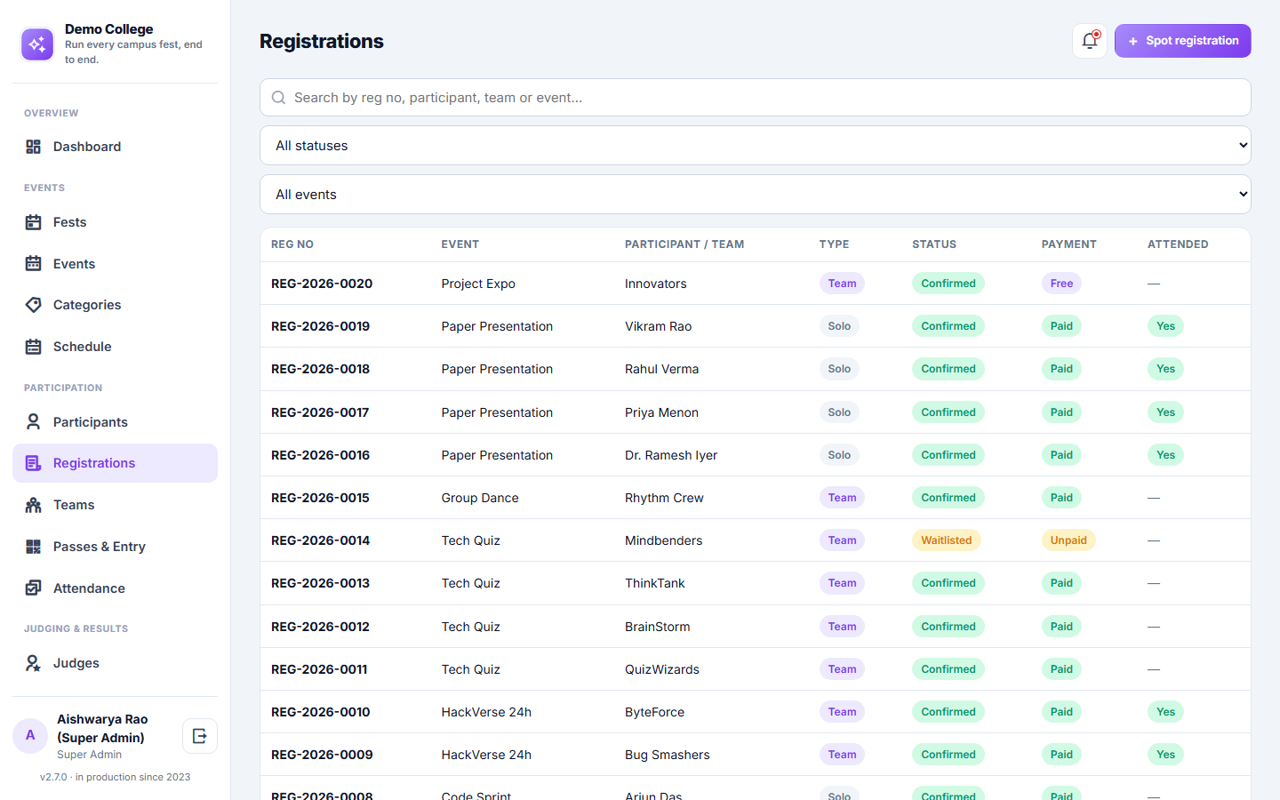This screenshot has width=1280, height=800.
Task: Click the HackVerse 24h event for ByteForce
Action: click(486, 712)
